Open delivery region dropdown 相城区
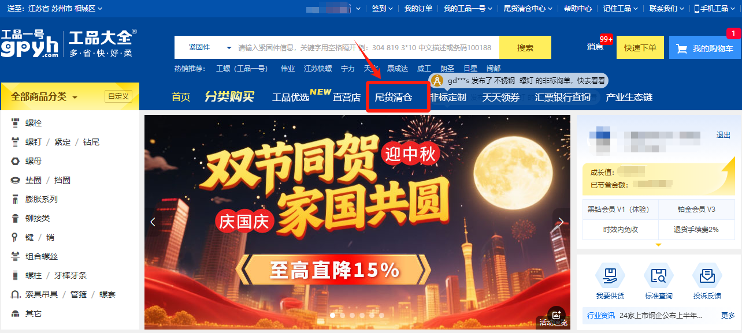Viewport: 742px width, 333px height. click(88, 8)
